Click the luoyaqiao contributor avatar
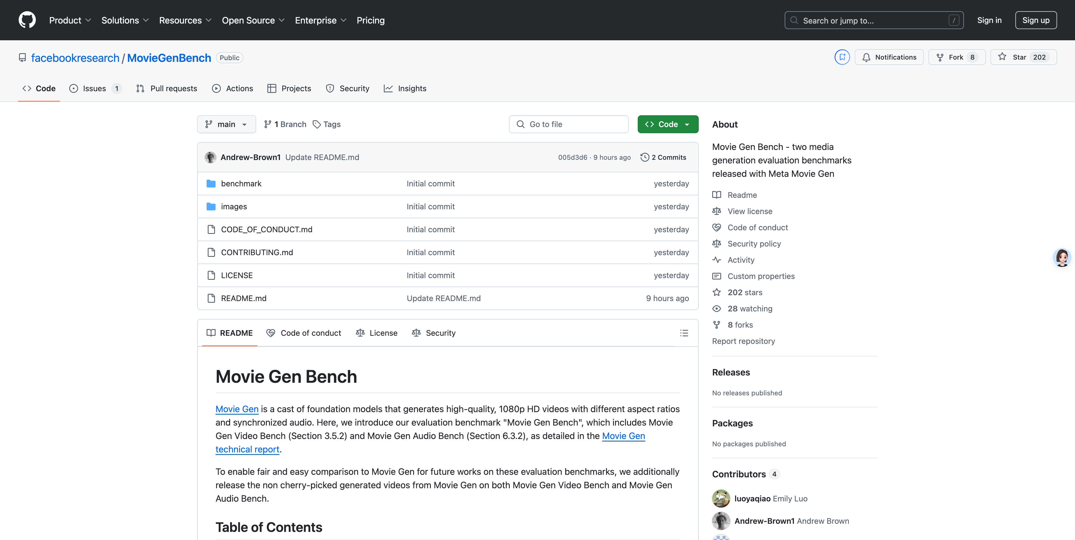Image resolution: width=1075 pixels, height=540 pixels. click(x=721, y=498)
